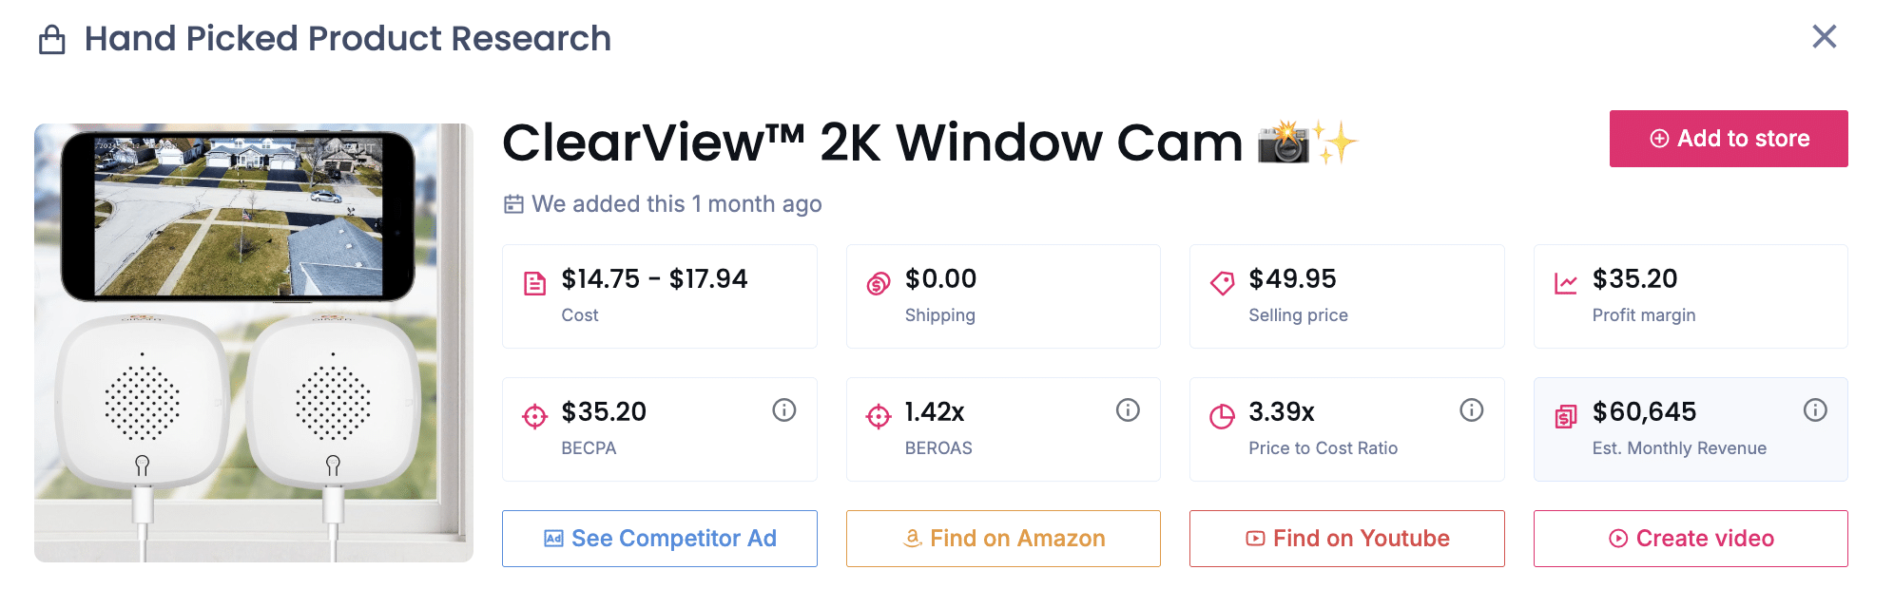1894x589 pixels.
Task: Click the shopping bag icon next to the heading
Action: (x=53, y=39)
